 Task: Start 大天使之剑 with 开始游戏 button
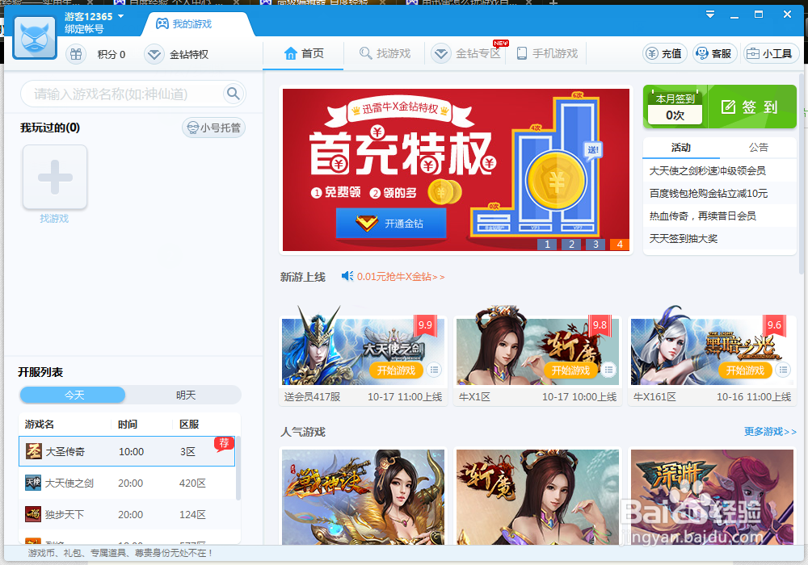(396, 370)
